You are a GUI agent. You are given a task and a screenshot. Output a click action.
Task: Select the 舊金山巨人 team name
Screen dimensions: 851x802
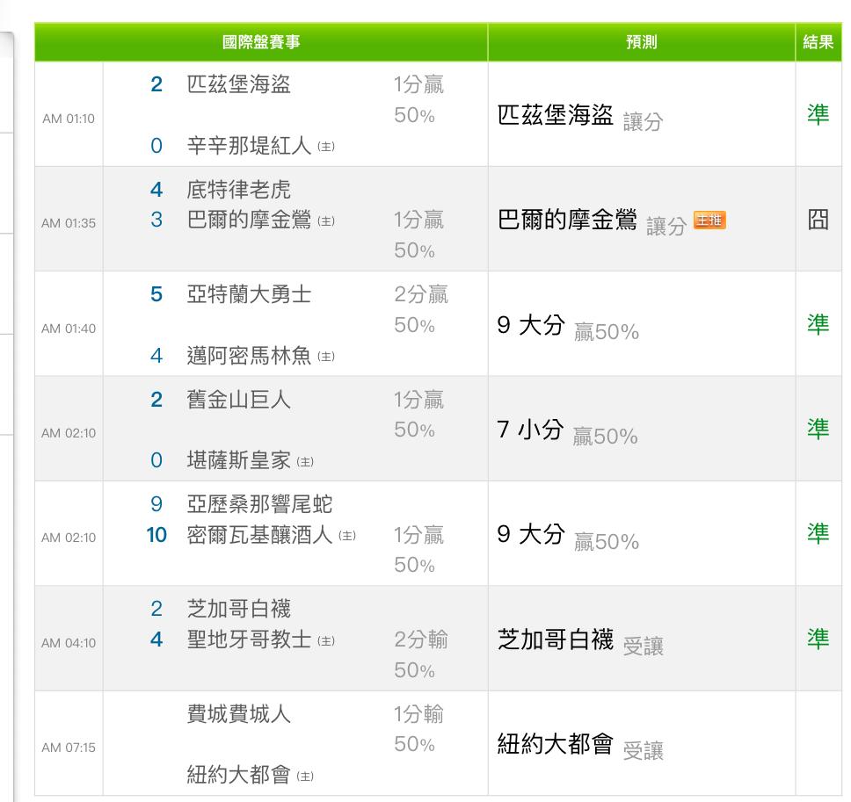[x=239, y=400]
